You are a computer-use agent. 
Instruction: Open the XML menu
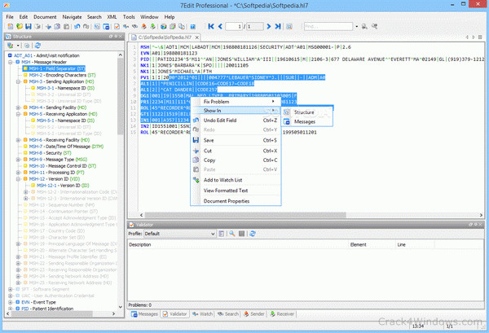tap(112, 15)
